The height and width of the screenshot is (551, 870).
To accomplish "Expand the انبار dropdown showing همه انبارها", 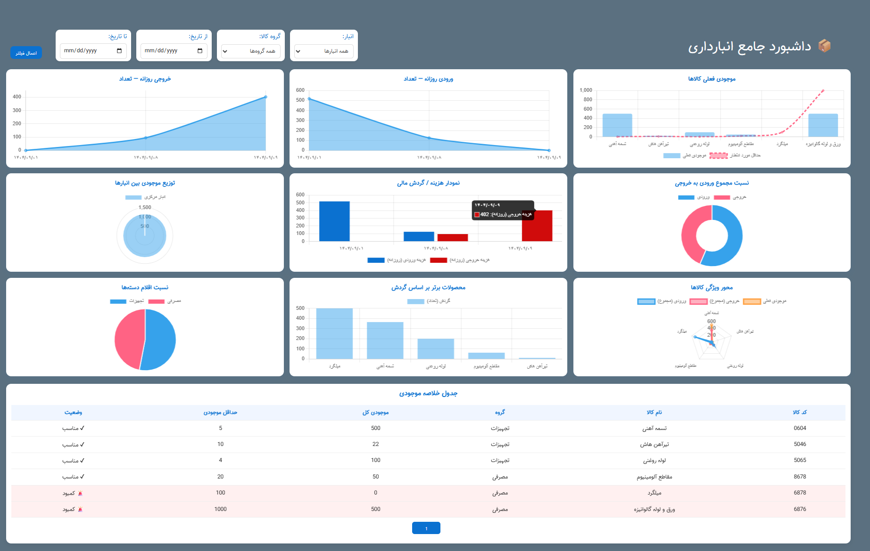I will 323,51.
